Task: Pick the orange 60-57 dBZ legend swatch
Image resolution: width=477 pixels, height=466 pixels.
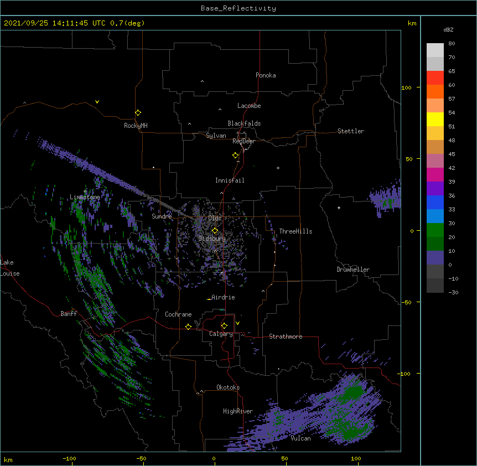Action: pyautogui.click(x=435, y=91)
